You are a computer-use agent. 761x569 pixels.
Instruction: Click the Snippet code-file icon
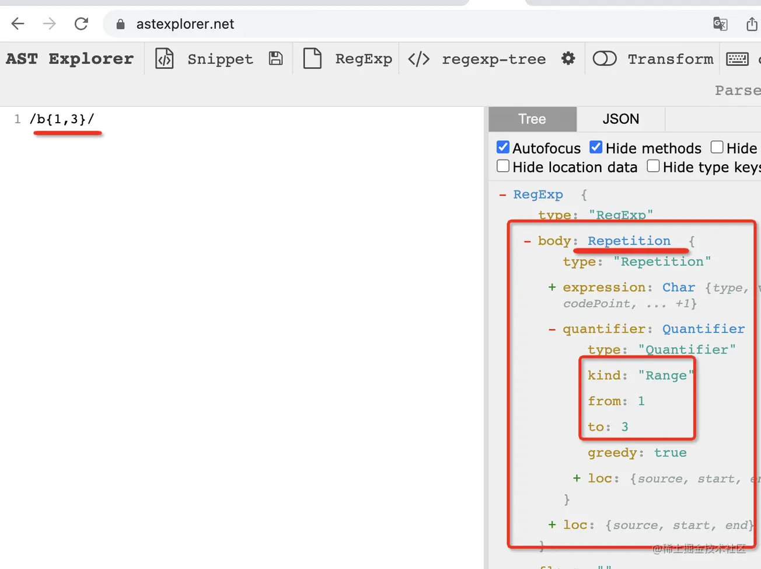coord(164,58)
